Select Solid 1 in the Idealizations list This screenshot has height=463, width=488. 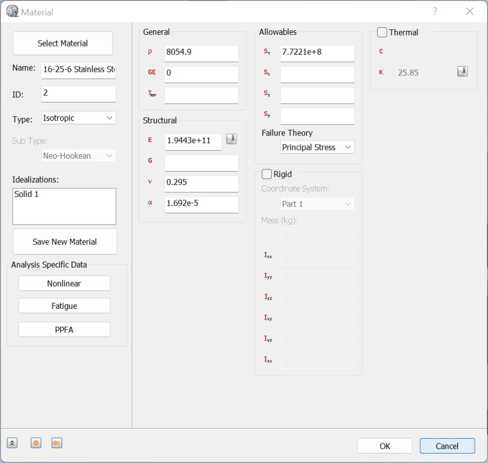pos(27,194)
